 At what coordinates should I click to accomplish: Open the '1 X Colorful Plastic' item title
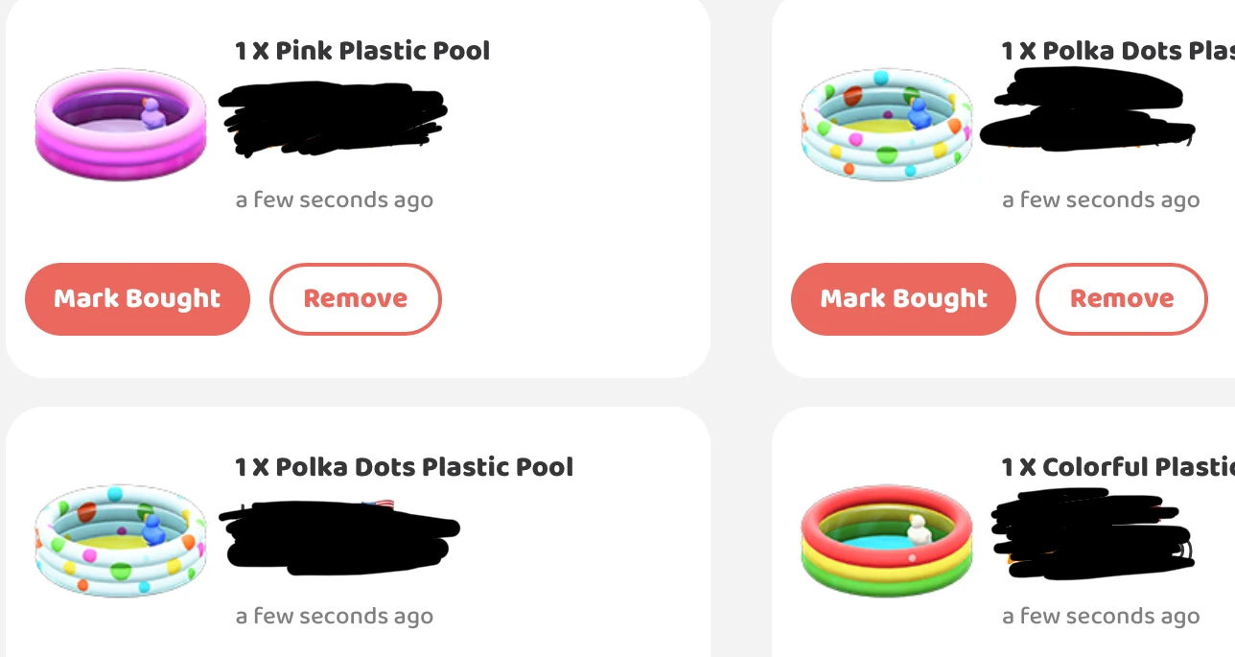click(1115, 466)
